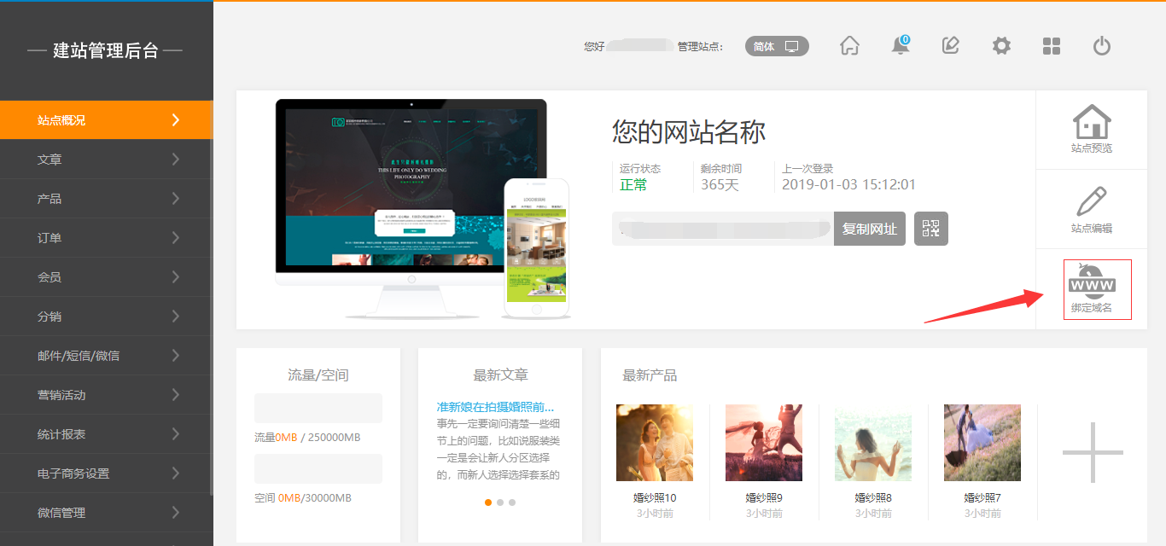The width and height of the screenshot is (1166, 546).
Task: Toggle the 简体 language/display switch
Action: pyautogui.click(x=776, y=46)
